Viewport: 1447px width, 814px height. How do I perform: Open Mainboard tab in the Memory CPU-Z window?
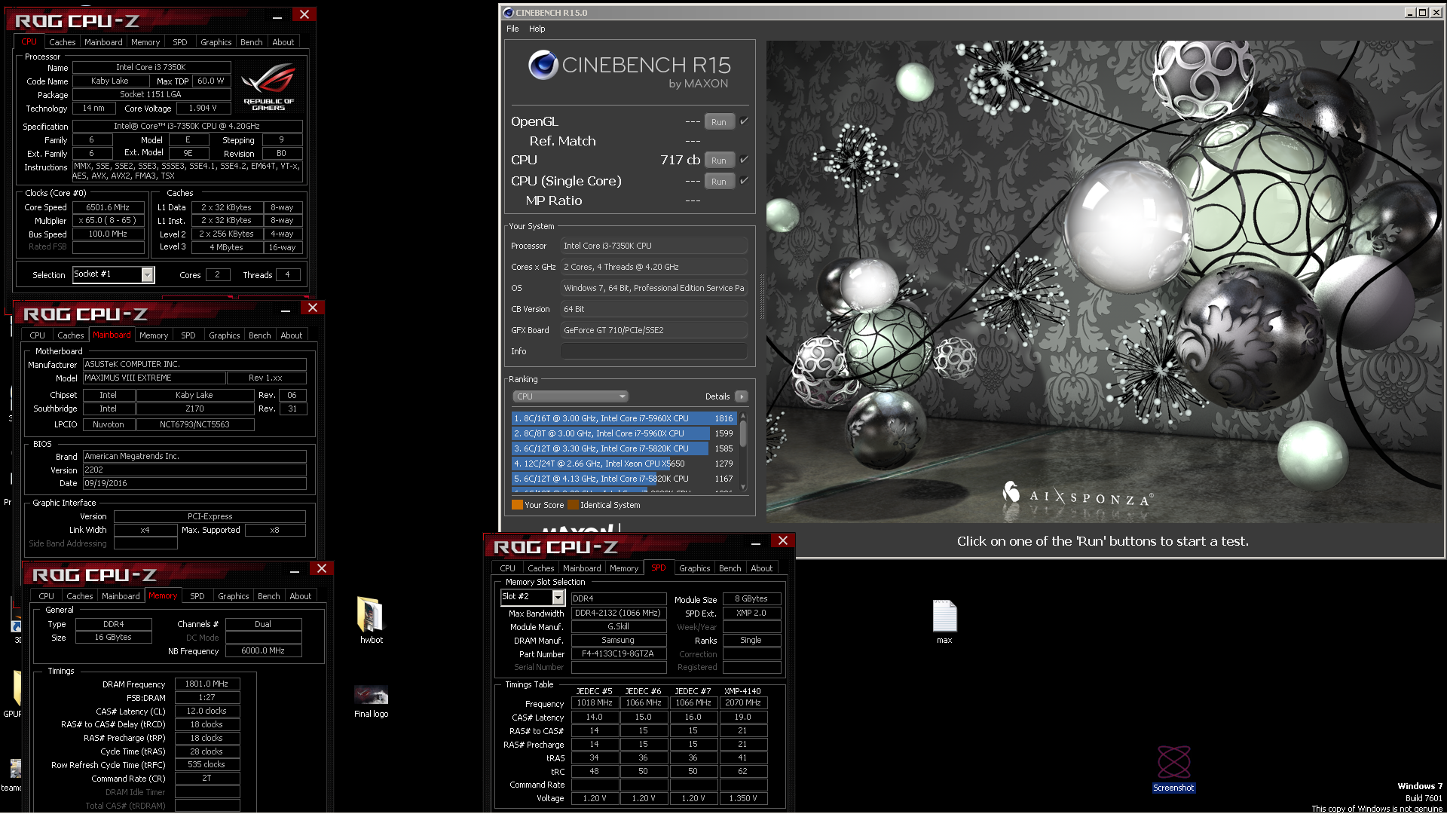(121, 596)
